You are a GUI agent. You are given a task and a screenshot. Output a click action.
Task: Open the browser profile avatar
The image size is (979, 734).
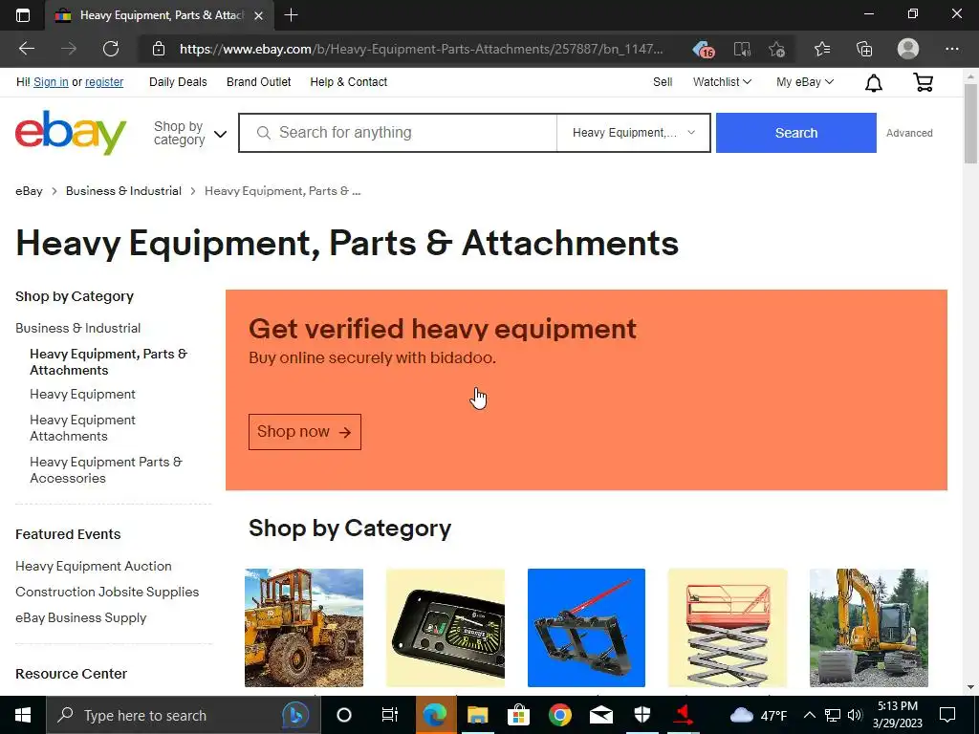(x=908, y=49)
